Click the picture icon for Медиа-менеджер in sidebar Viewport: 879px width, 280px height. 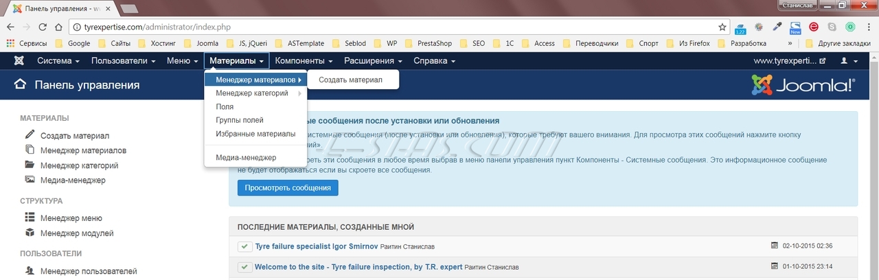[x=30, y=180]
